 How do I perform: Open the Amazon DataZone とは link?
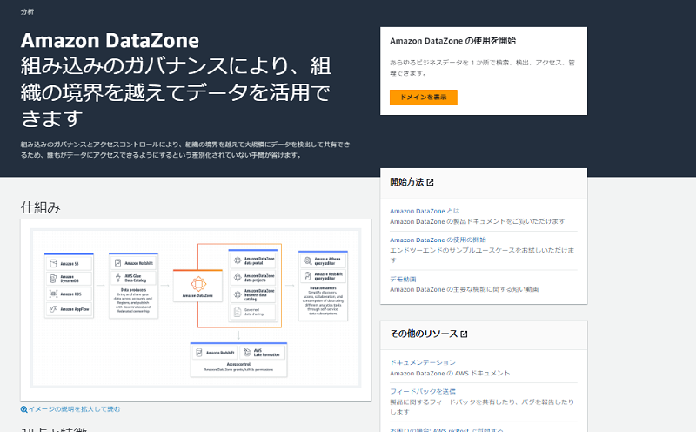coord(425,211)
